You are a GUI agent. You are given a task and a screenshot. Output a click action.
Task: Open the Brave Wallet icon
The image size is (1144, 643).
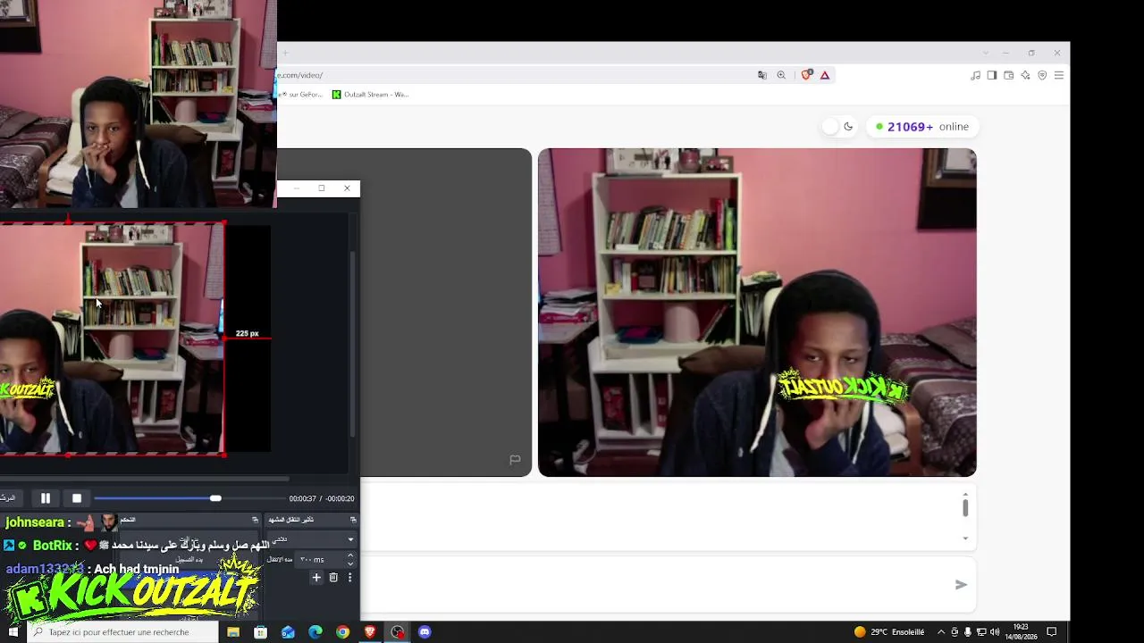point(1009,76)
